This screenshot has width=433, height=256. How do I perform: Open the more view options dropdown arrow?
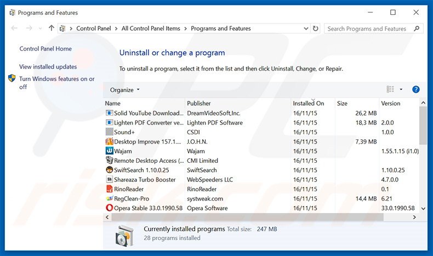pyautogui.click(x=401, y=89)
